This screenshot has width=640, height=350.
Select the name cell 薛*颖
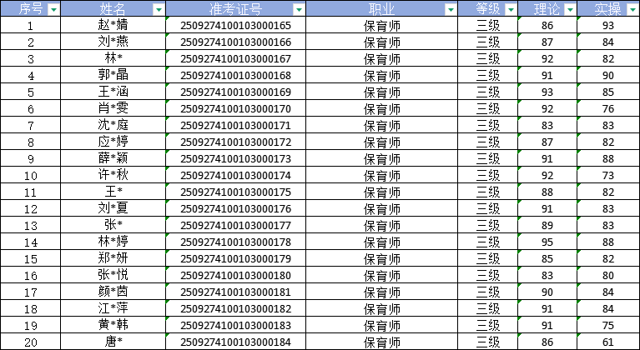[x=113, y=158]
